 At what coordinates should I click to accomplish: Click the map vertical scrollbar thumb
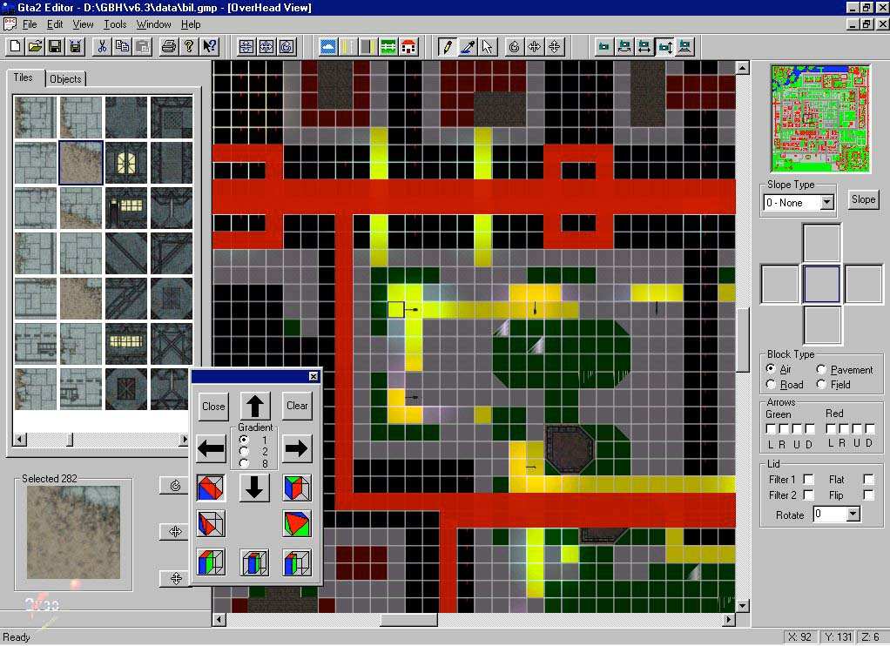point(743,340)
